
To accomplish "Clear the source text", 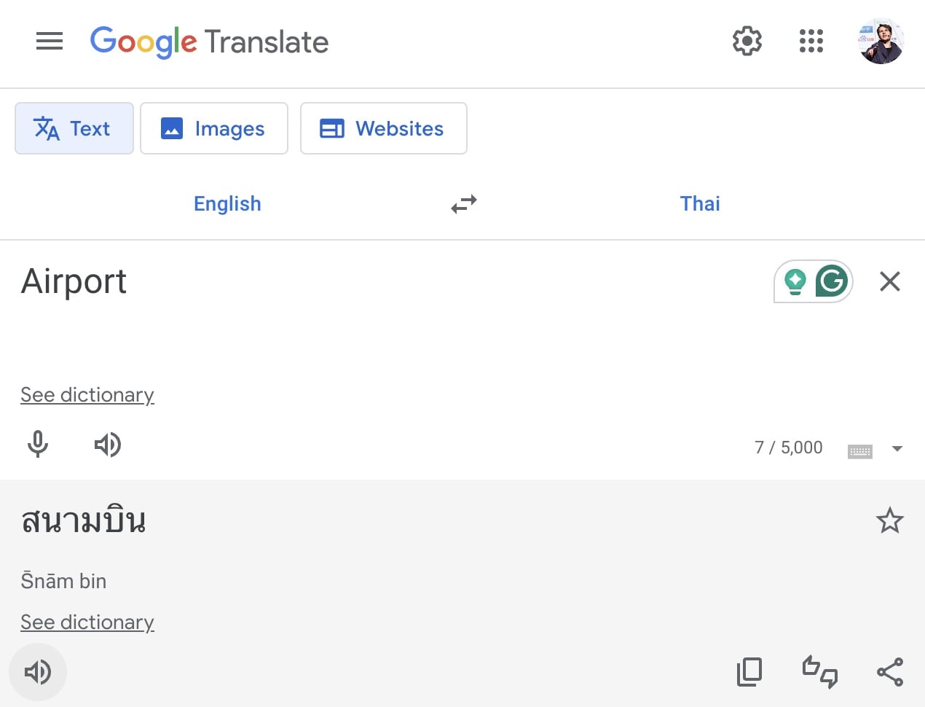I will (890, 281).
